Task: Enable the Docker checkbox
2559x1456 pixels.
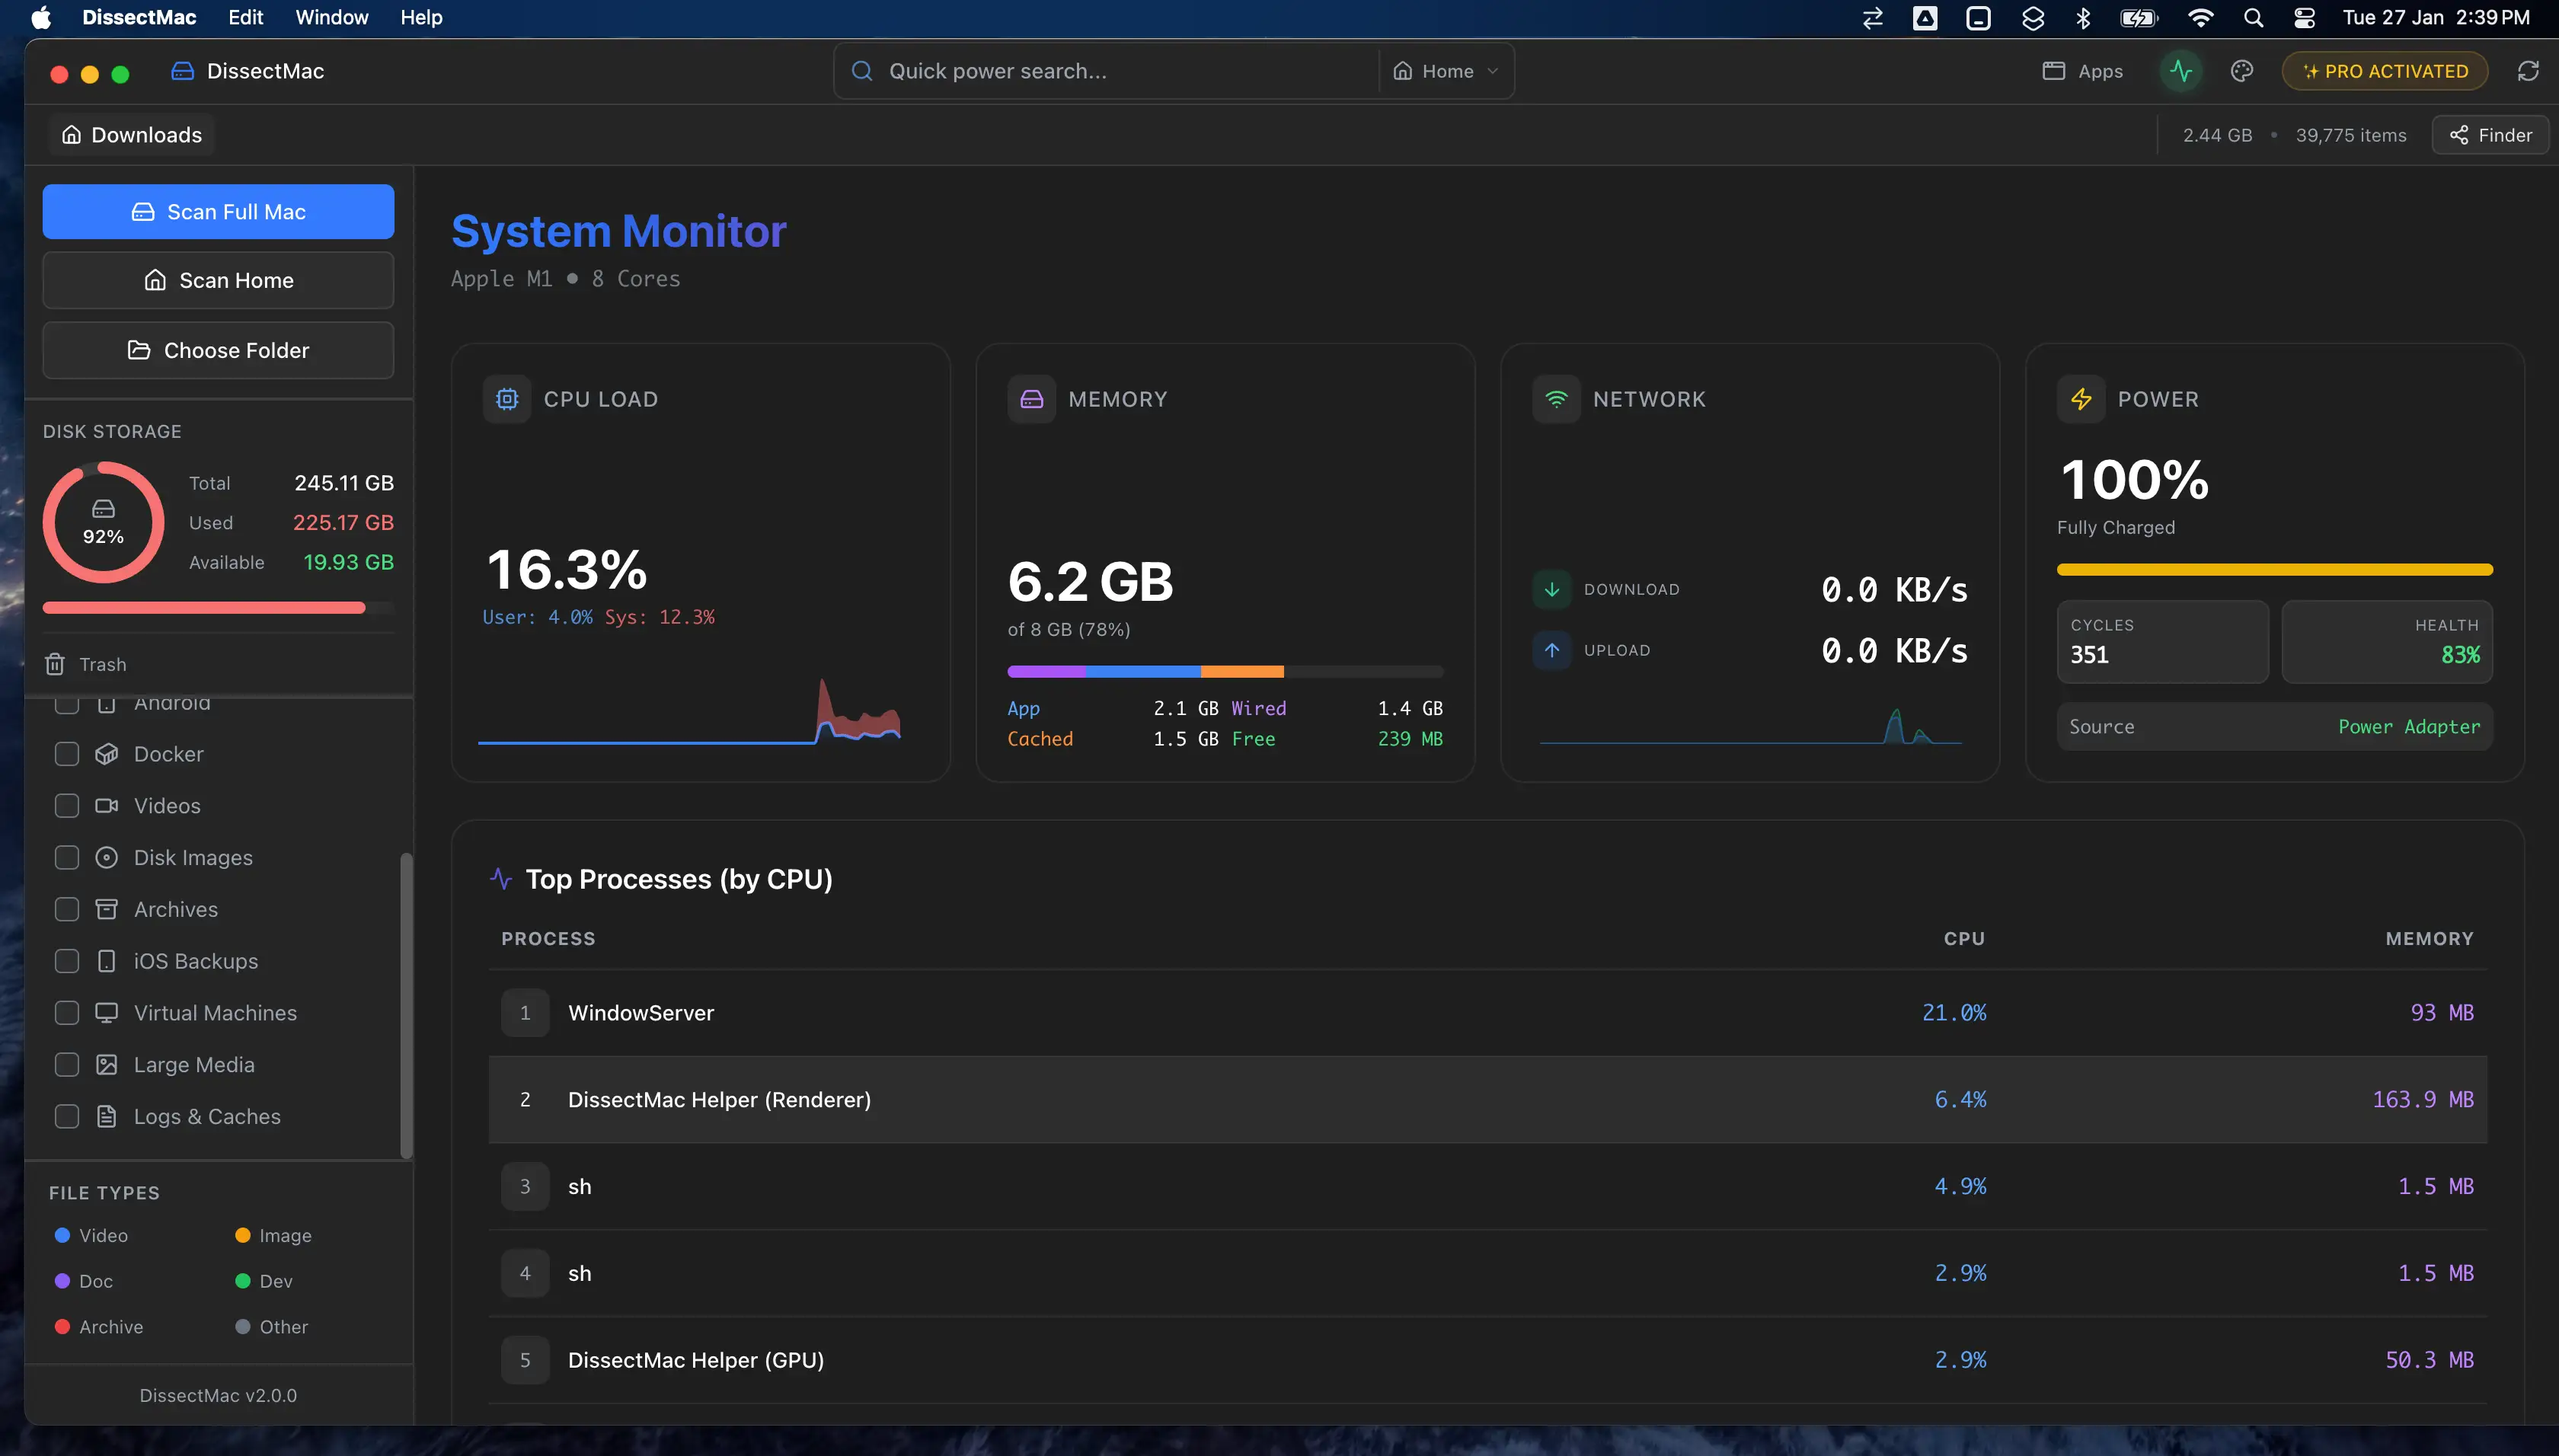Action: tap(66, 753)
